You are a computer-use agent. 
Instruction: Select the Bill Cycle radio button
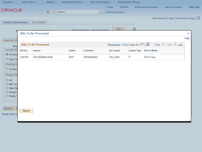tap(7, 84)
